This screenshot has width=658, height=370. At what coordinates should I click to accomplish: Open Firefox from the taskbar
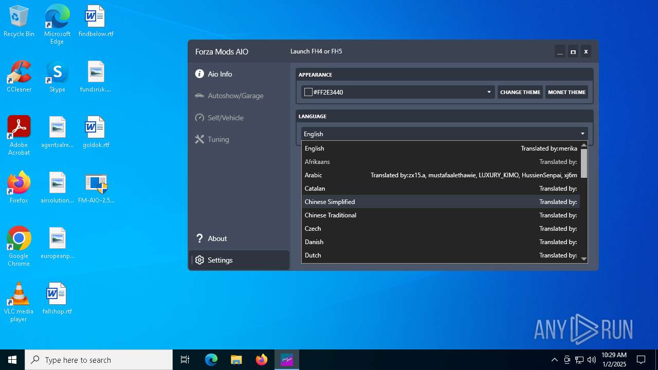click(x=262, y=360)
